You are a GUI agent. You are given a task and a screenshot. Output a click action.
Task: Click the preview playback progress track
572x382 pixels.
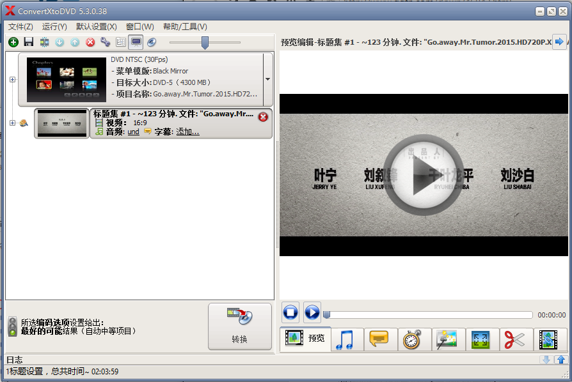coord(428,315)
